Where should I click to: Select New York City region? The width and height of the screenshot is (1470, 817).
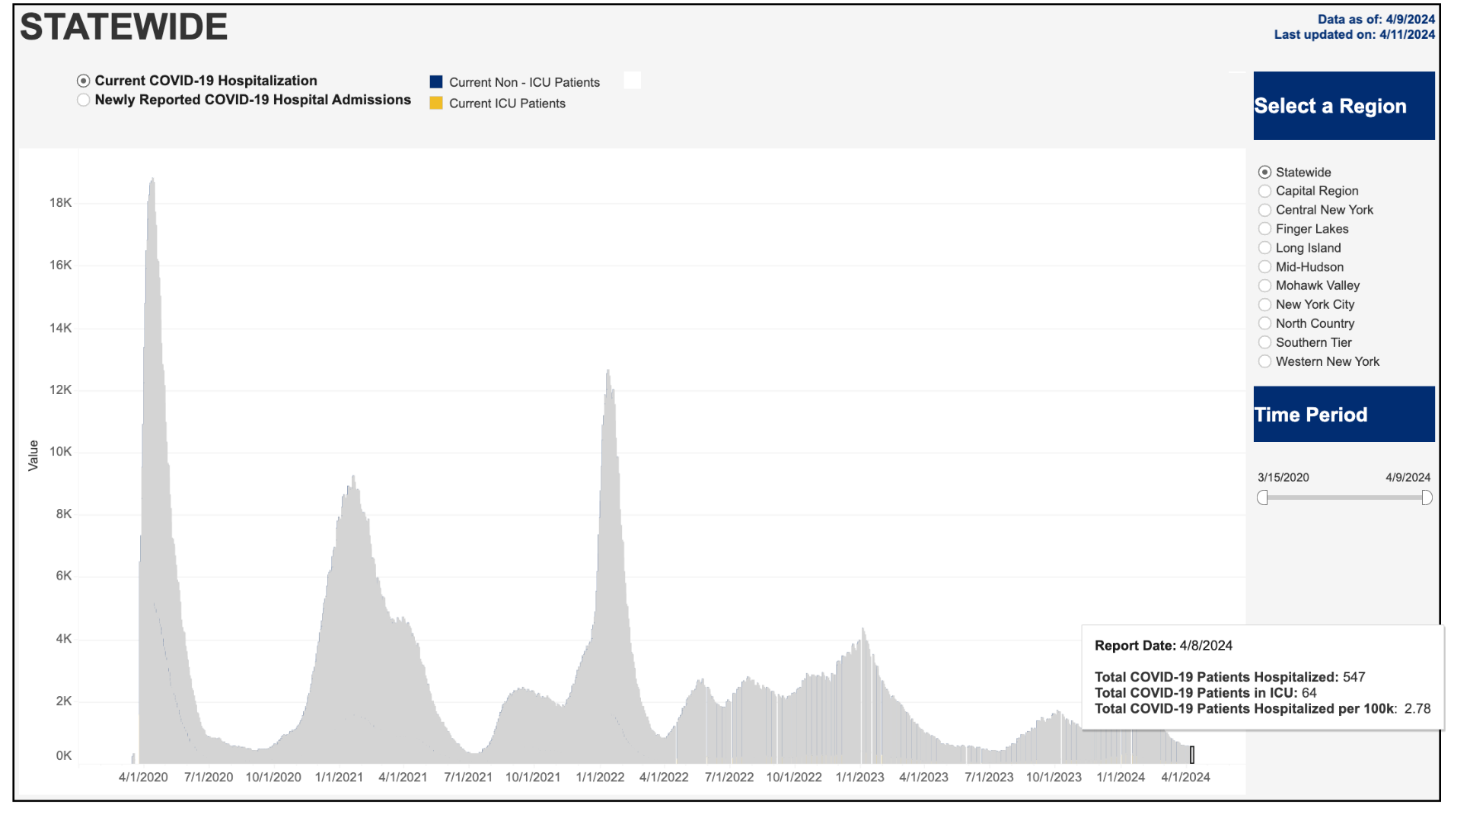1265,305
